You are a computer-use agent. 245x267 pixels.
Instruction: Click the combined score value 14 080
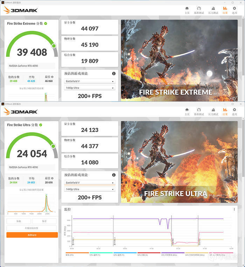click(90, 162)
